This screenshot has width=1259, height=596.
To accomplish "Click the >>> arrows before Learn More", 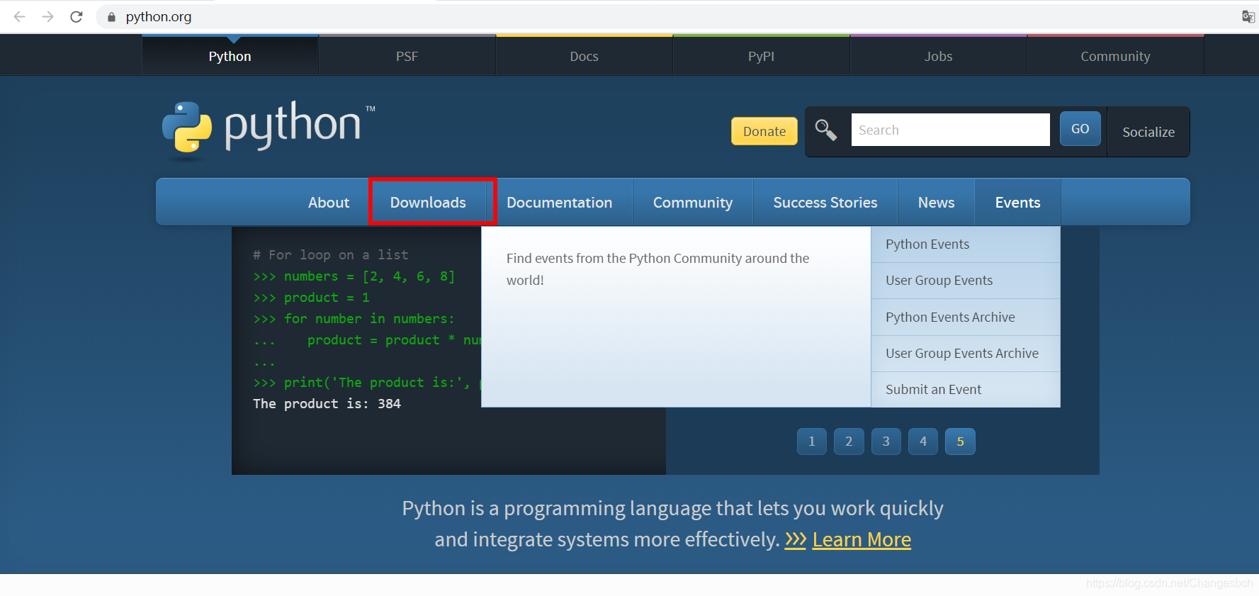I will 796,540.
